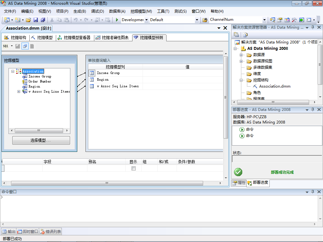The width and height of the screenshot is (323, 242).
Task: Click the Save toolbar icon
Action: pyautogui.click(x=36, y=20)
